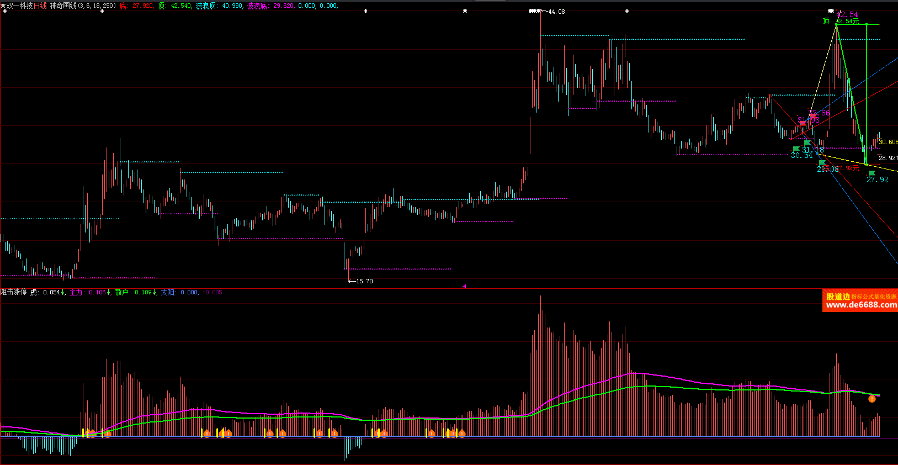Click the 44.08 high price label
The width and height of the screenshot is (898, 465).
pos(556,12)
